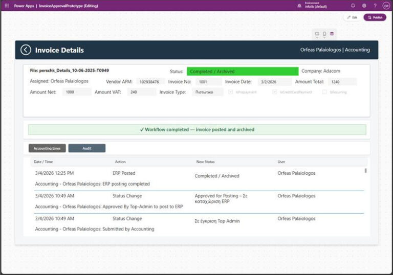
Task: Switch to the Audit tab
Action: 86,148
